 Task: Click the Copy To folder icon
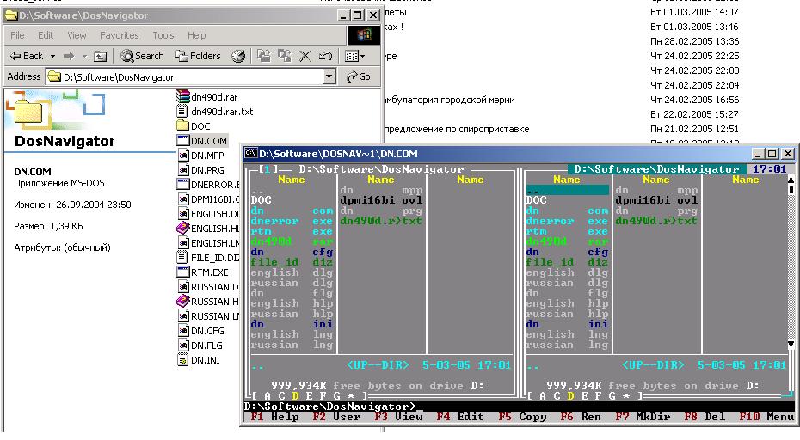pos(284,56)
